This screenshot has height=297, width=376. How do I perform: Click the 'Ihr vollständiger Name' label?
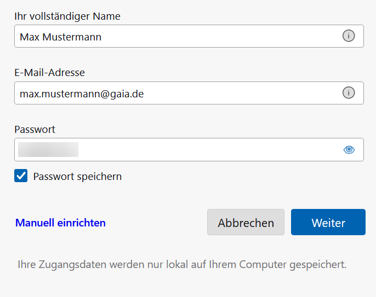pyautogui.click(x=67, y=16)
